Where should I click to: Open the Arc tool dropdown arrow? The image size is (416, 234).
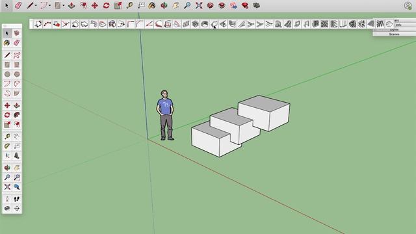(x=49, y=6)
